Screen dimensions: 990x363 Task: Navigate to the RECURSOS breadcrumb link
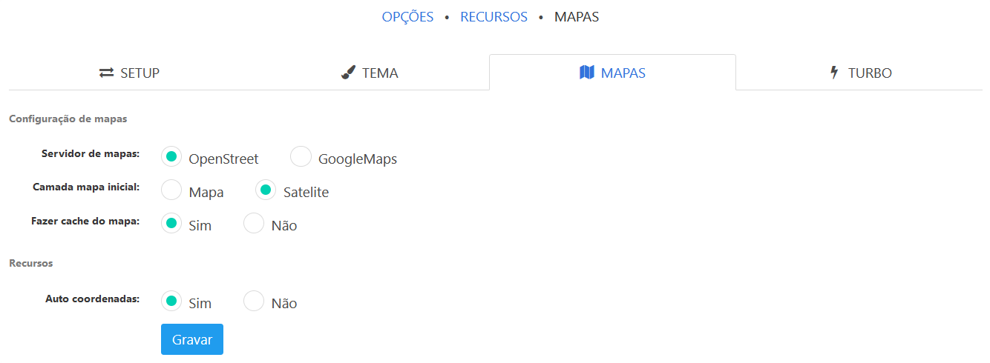494,17
